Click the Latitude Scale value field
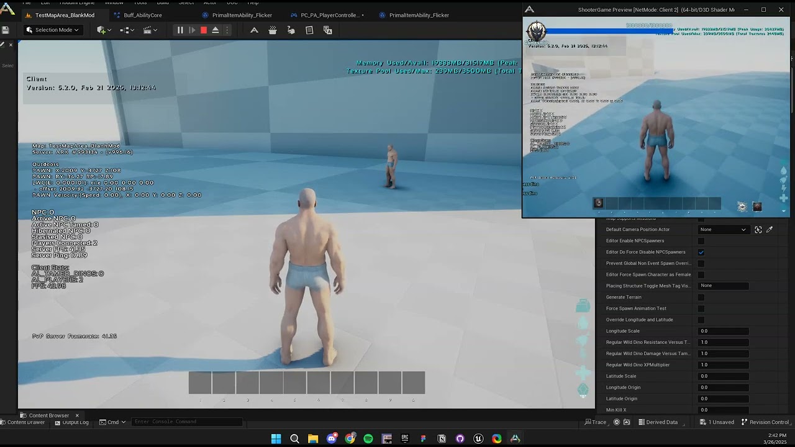 coord(724,376)
